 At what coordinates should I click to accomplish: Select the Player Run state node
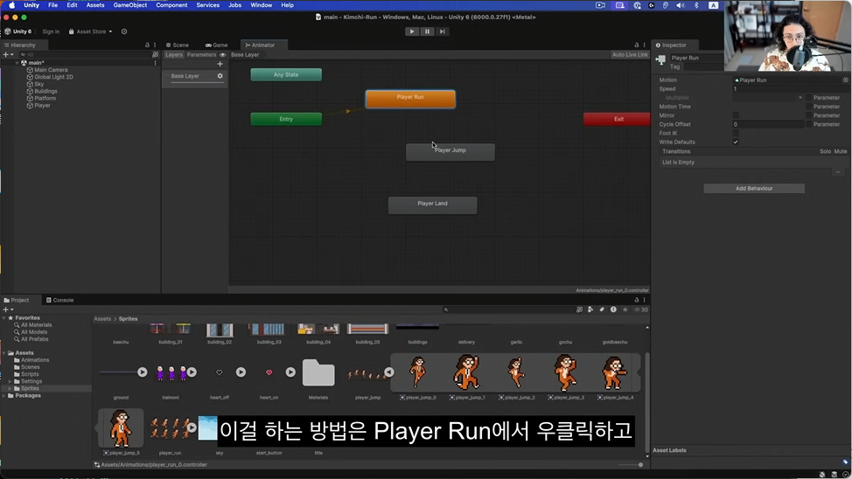410,99
